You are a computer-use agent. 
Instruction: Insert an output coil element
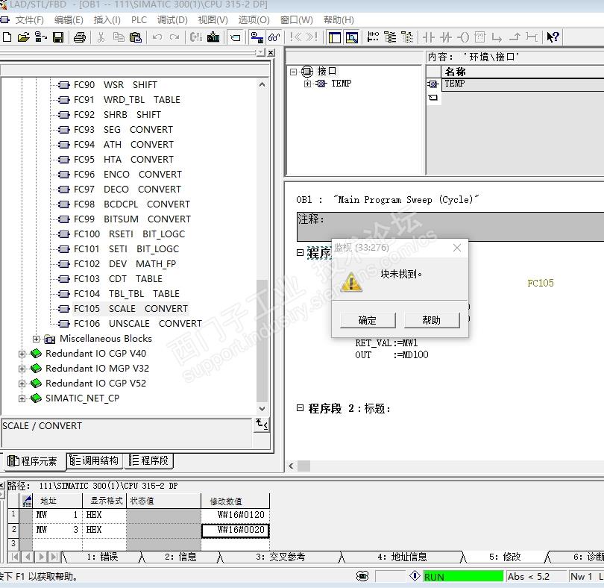(463, 37)
